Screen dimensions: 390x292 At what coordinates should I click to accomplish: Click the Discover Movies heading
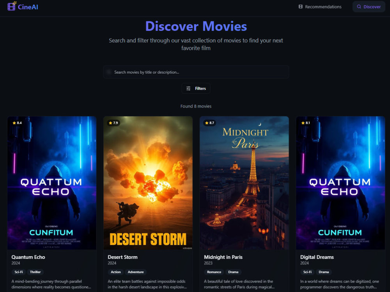pyautogui.click(x=196, y=26)
